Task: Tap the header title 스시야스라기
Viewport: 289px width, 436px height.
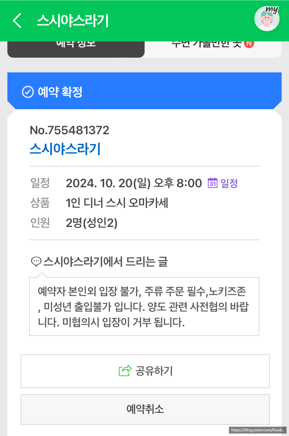Action: tap(73, 21)
